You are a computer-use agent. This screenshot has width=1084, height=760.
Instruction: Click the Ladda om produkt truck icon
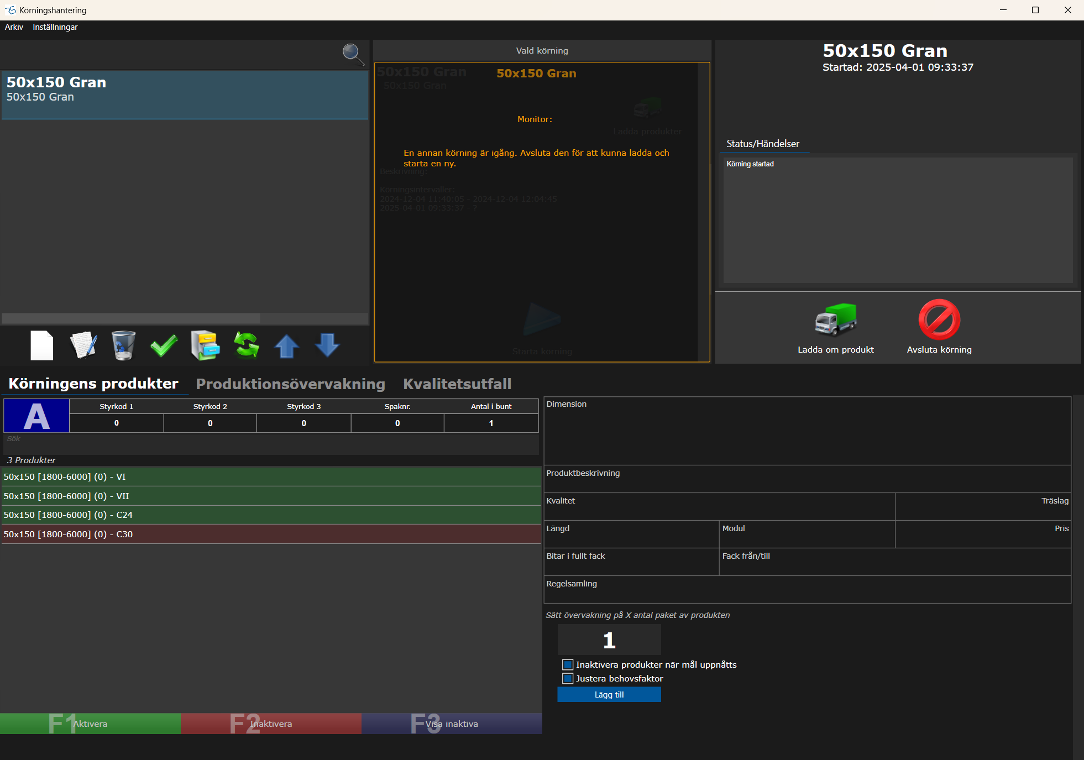click(835, 321)
